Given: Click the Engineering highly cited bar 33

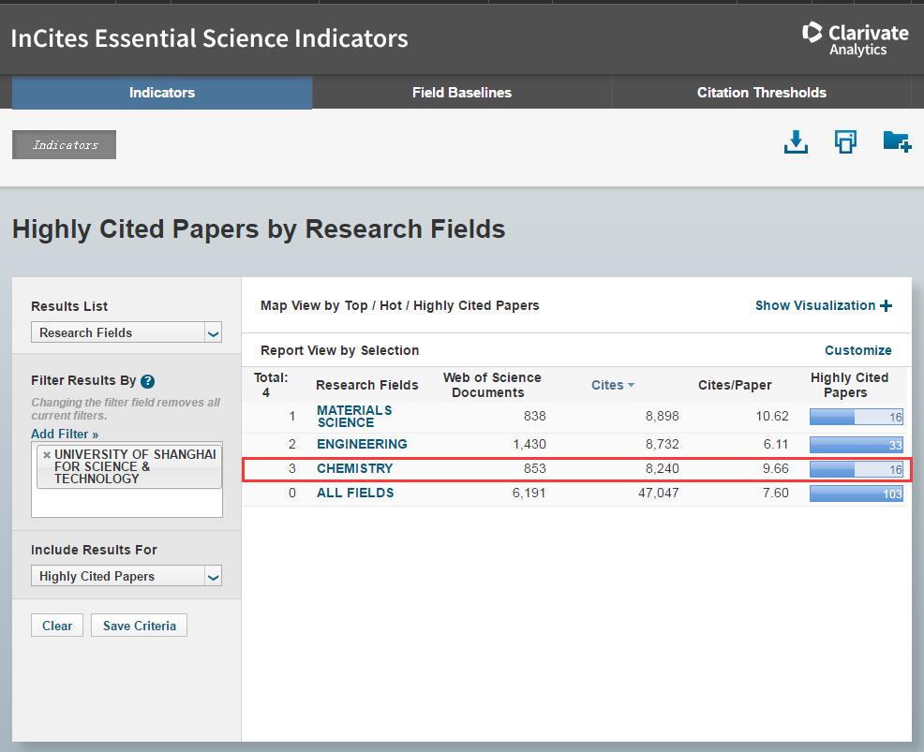Looking at the screenshot, I should pos(857,445).
